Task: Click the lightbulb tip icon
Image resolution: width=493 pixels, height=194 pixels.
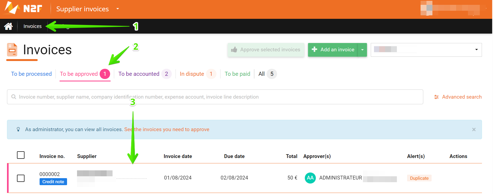Action: (x=18, y=129)
